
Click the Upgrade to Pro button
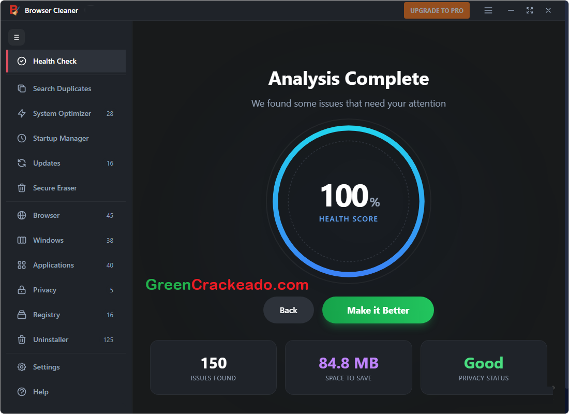click(x=437, y=10)
